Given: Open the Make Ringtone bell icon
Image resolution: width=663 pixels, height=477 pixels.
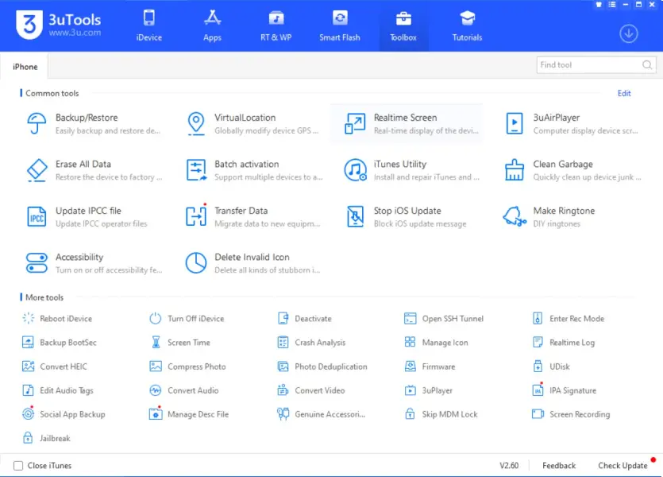Looking at the screenshot, I should pyautogui.click(x=515, y=216).
